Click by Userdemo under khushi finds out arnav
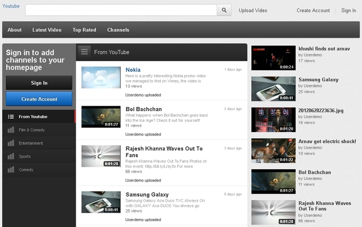 click(310, 55)
